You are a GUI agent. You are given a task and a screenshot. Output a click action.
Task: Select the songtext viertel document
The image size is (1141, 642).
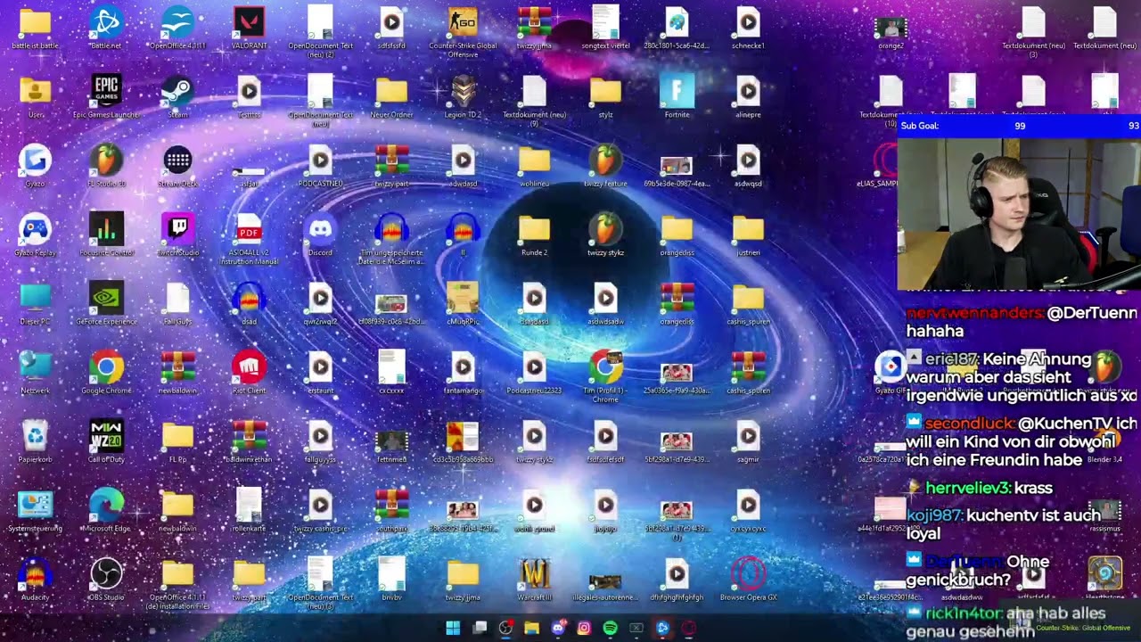tap(605, 28)
